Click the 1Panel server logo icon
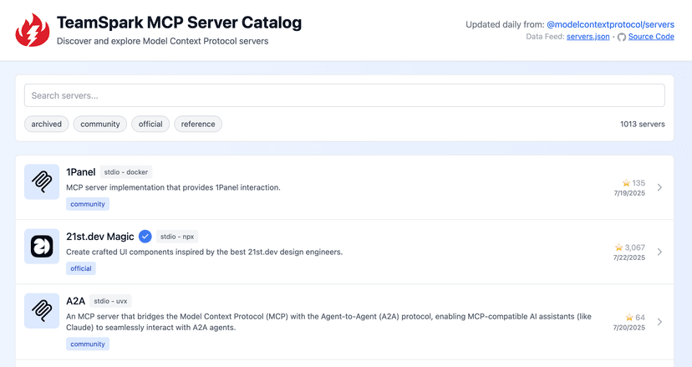Viewport: 692px width, 367px height. pos(42,181)
